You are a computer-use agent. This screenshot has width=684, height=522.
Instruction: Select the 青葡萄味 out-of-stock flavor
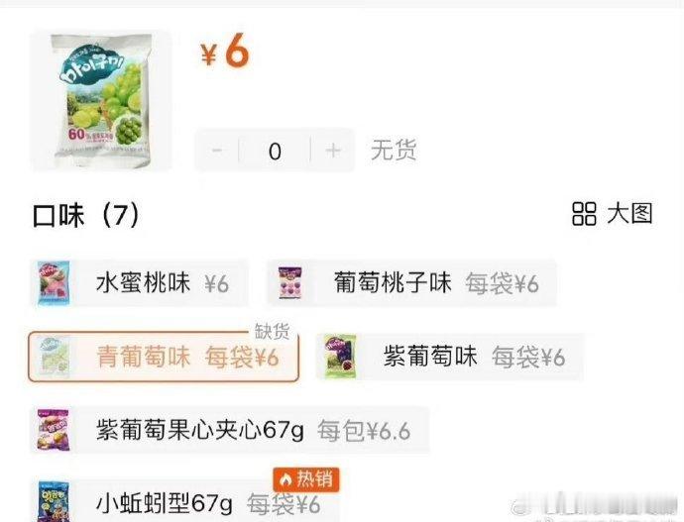tap(164, 357)
